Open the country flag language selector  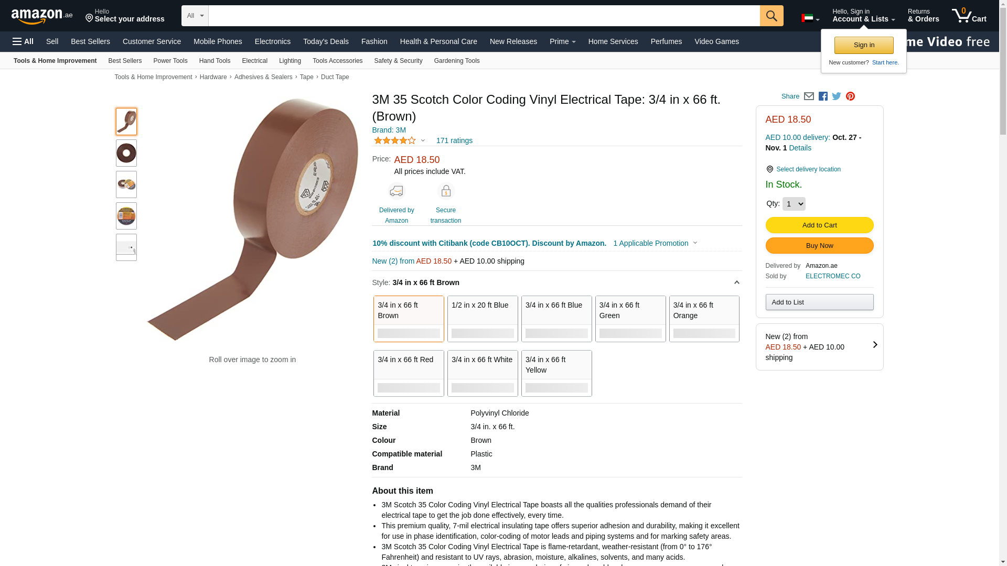click(x=810, y=18)
